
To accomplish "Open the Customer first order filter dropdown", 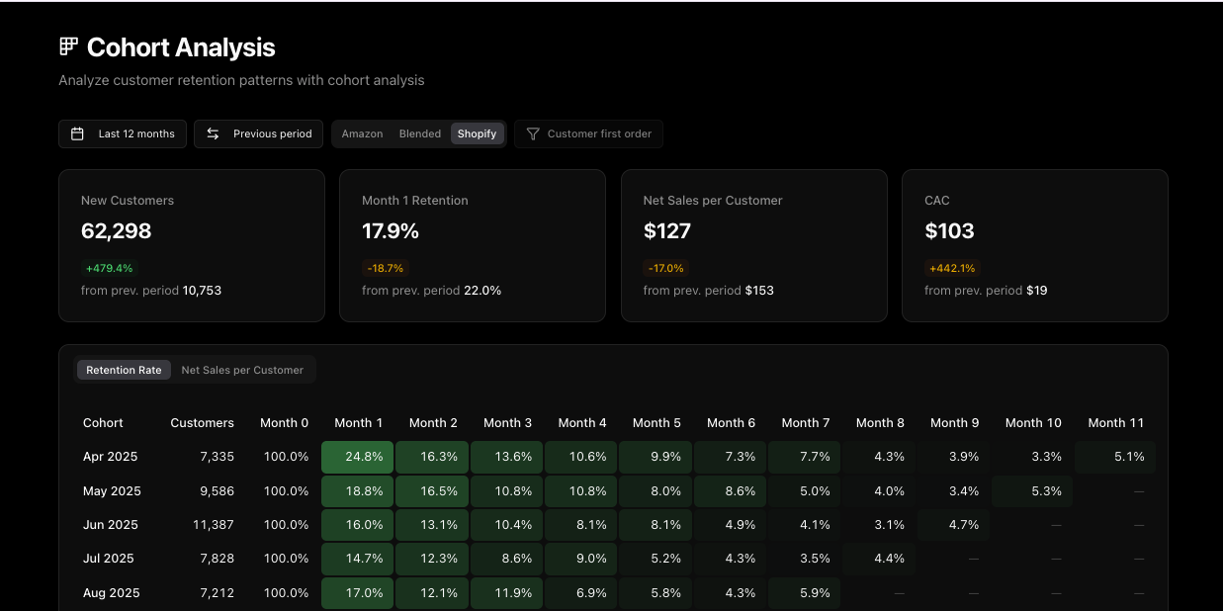I will click(589, 133).
